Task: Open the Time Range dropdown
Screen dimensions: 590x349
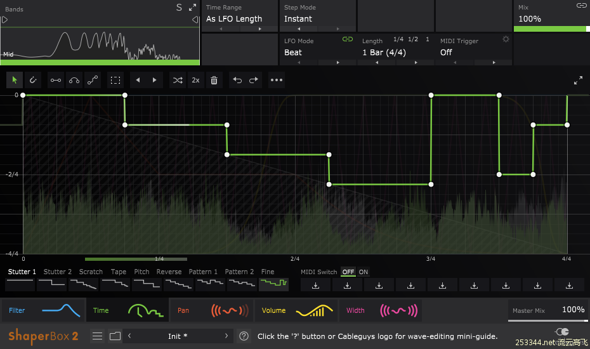Action: click(x=234, y=19)
